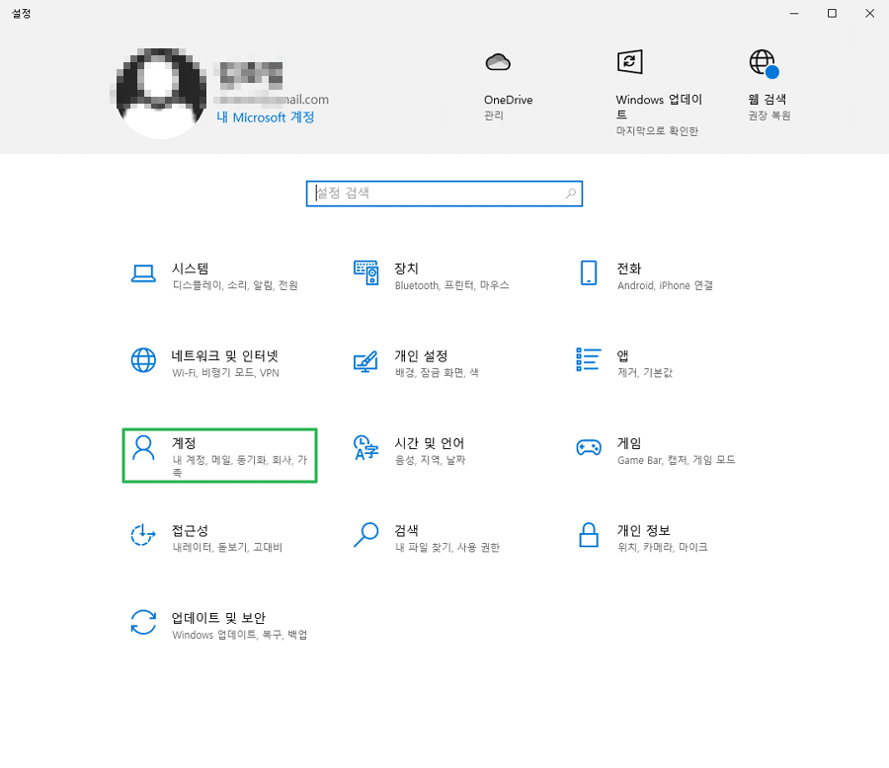Screen dimensions: 889x768
Task: Select the 네트워크 및 인터넷 heading
Action: tap(224, 355)
